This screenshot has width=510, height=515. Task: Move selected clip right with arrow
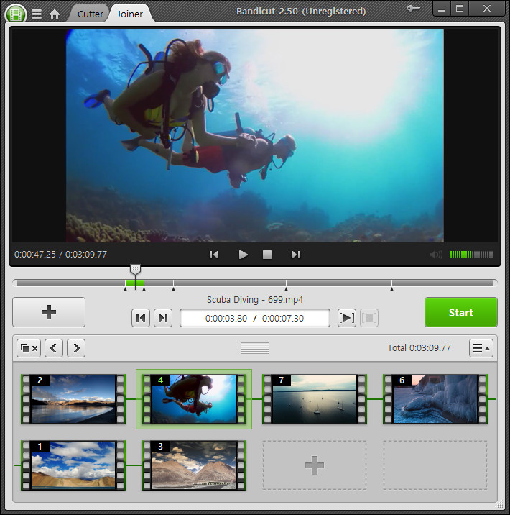coord(76,348)
